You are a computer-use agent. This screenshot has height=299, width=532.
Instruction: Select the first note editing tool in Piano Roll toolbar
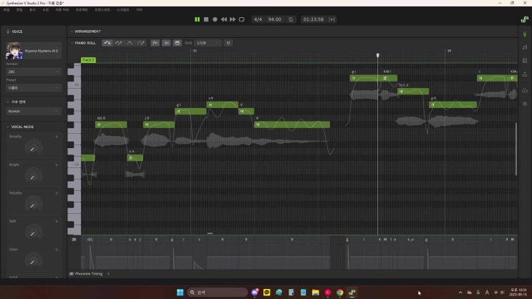[107, 43]
